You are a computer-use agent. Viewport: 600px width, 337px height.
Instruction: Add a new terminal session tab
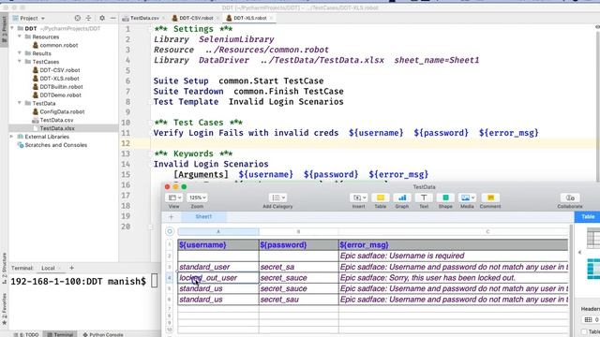coord(71,268)
